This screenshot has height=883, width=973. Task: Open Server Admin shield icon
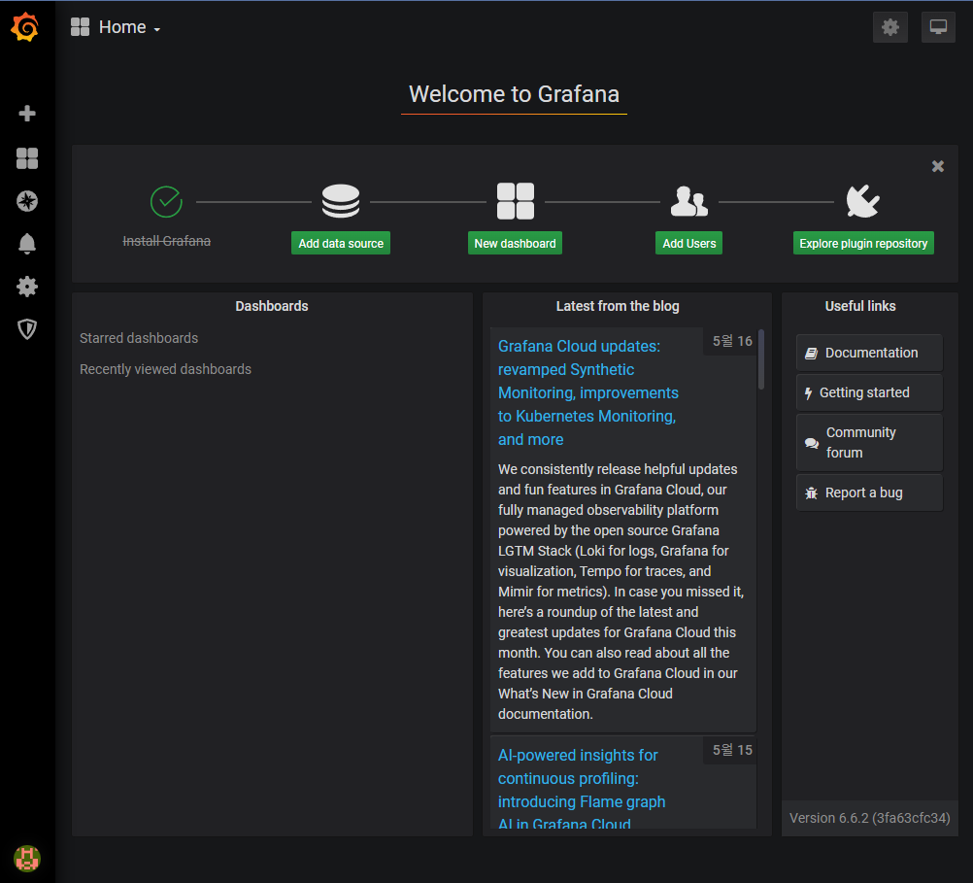point(26,329)
